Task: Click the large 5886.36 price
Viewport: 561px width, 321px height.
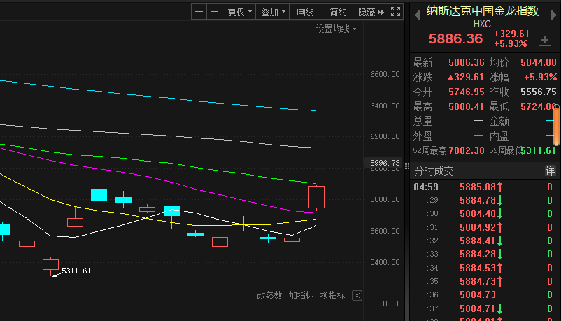Action: [455, 38]
